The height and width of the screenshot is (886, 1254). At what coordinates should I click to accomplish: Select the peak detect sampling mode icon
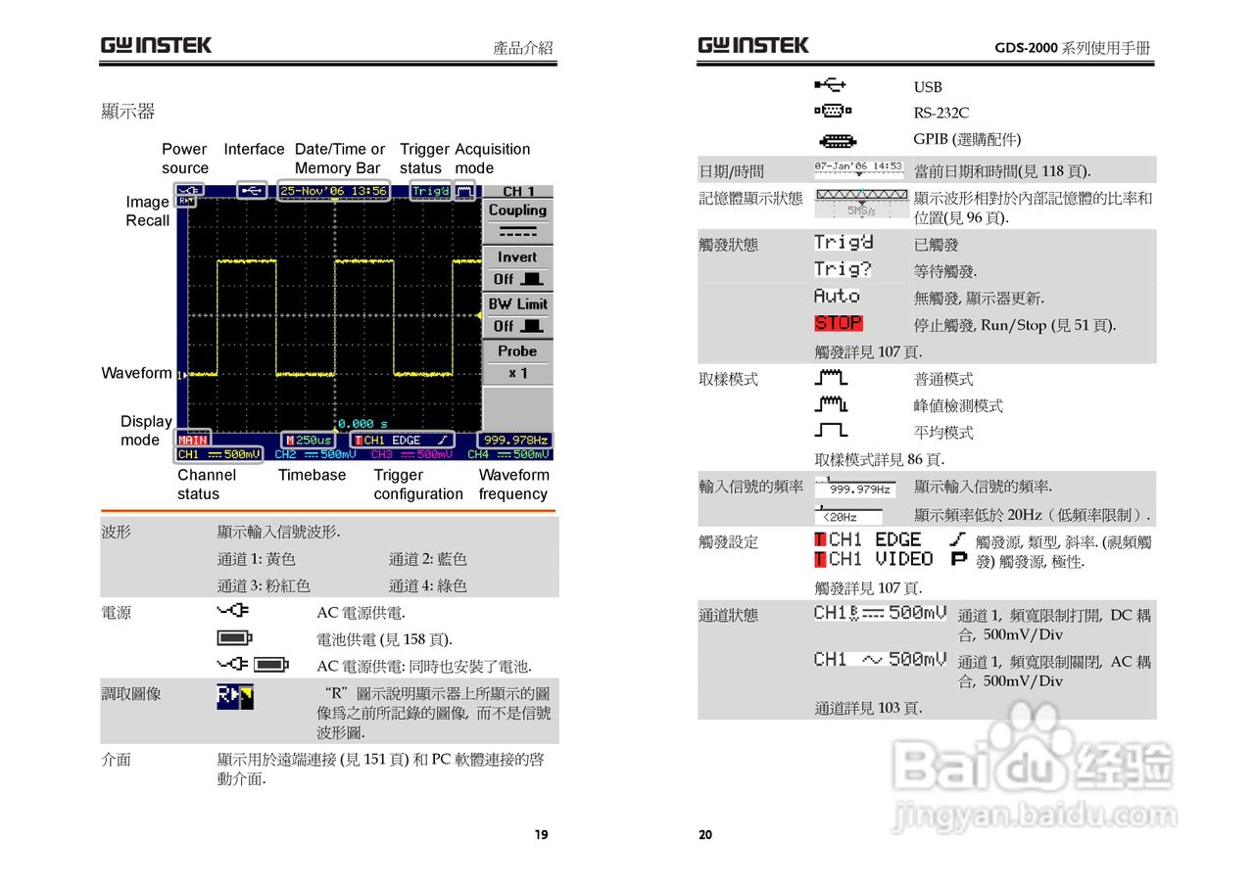(x=830, y=404)
